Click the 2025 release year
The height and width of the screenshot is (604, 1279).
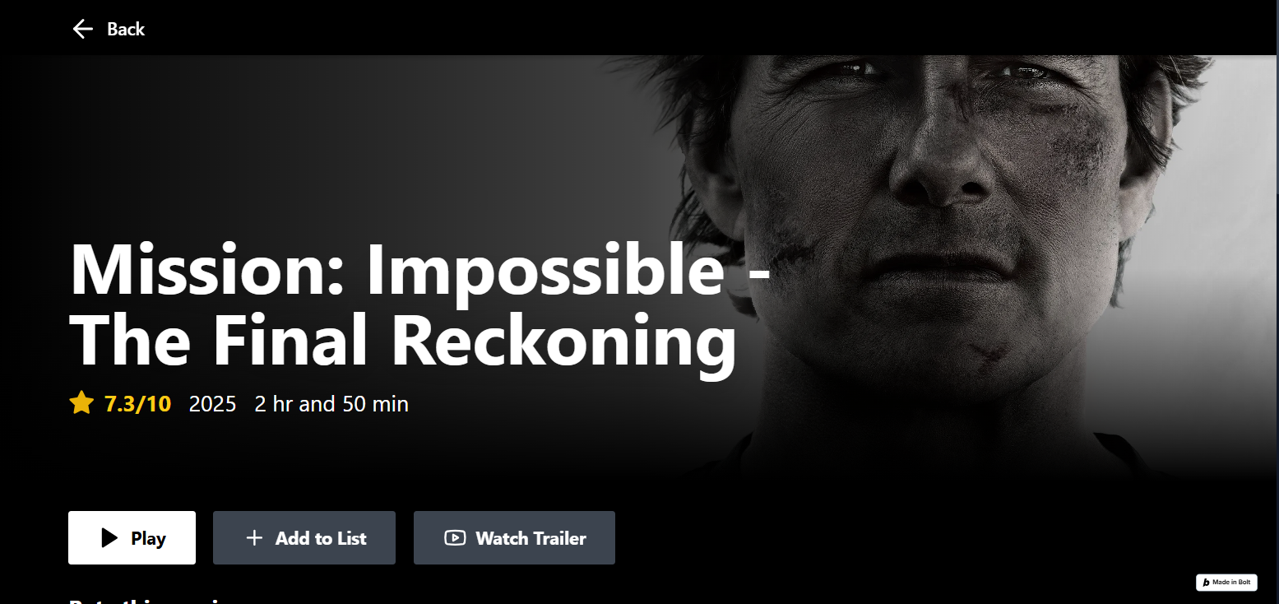pyautogui.click(x=212, y=404)
